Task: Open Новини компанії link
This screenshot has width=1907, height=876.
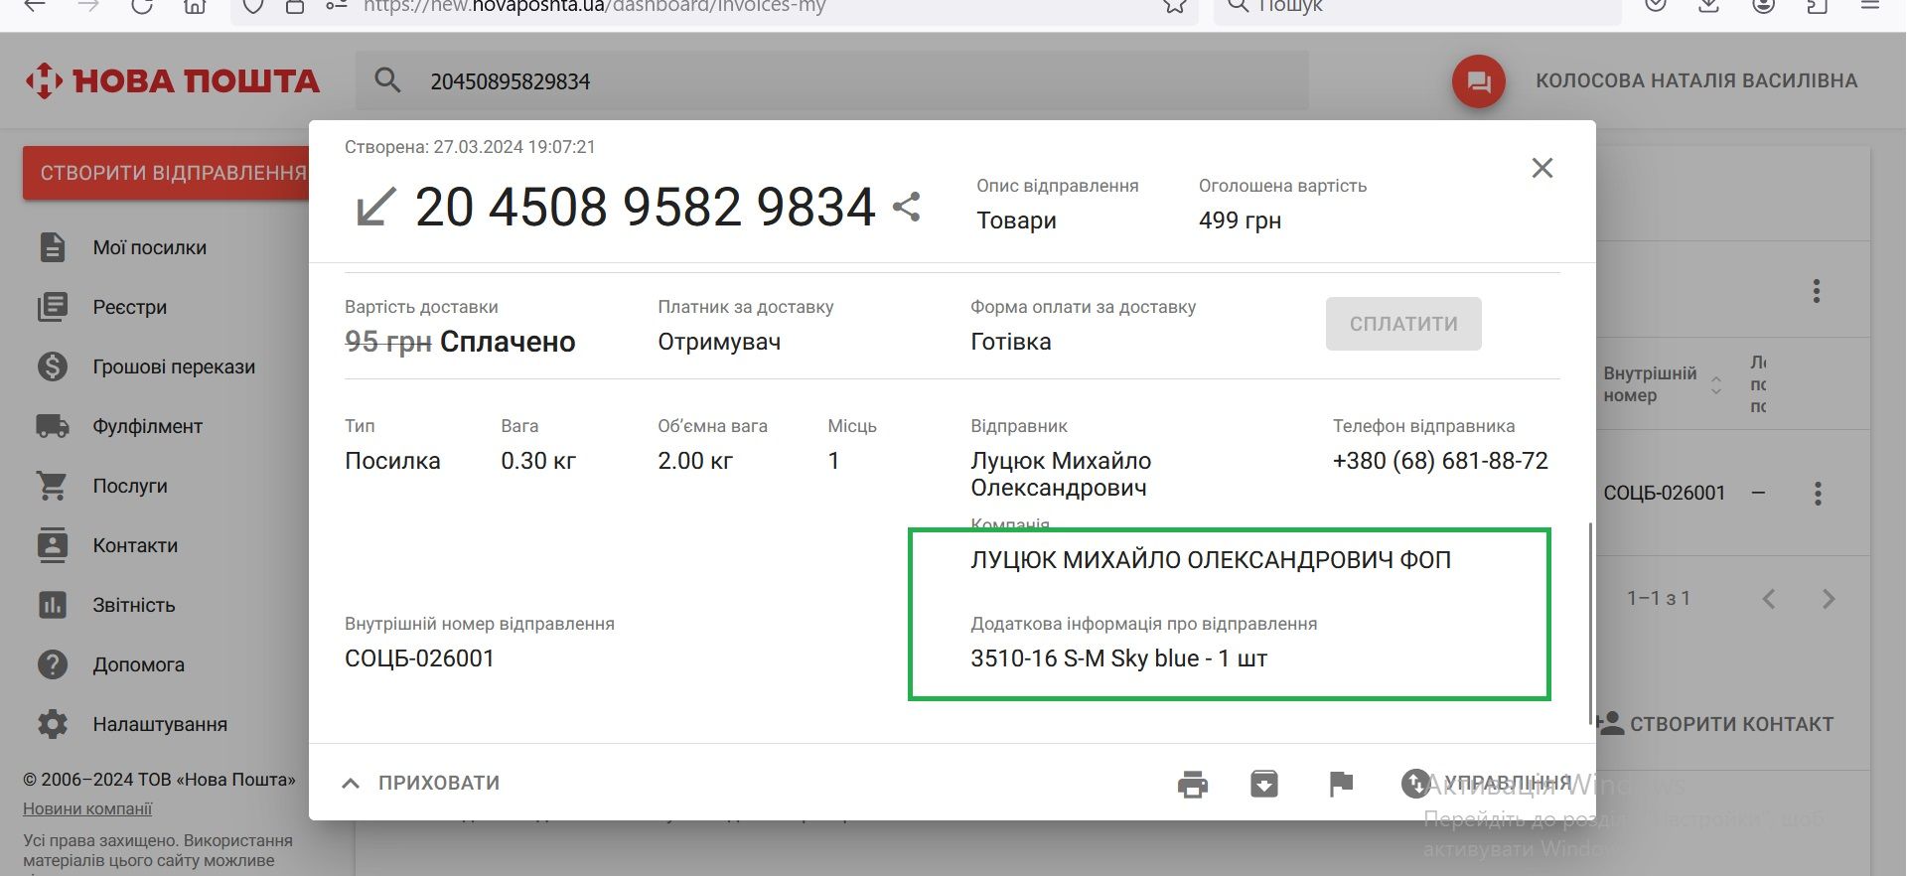Action: (87, 808)
